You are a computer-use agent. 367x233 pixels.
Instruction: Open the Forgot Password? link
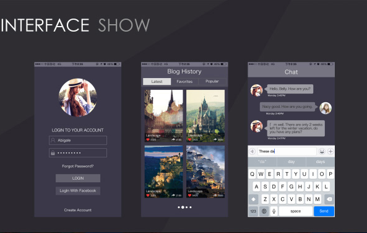(x=78, y=166)
